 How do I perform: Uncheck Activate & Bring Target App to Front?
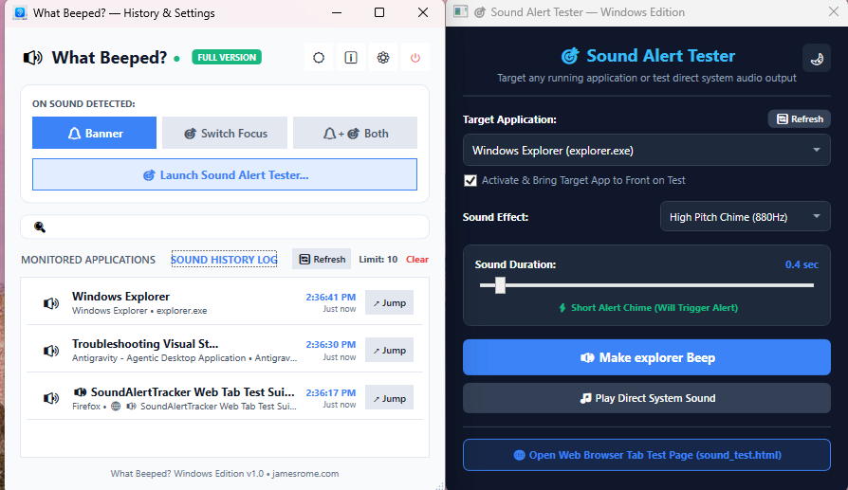[x=470, y=180]
